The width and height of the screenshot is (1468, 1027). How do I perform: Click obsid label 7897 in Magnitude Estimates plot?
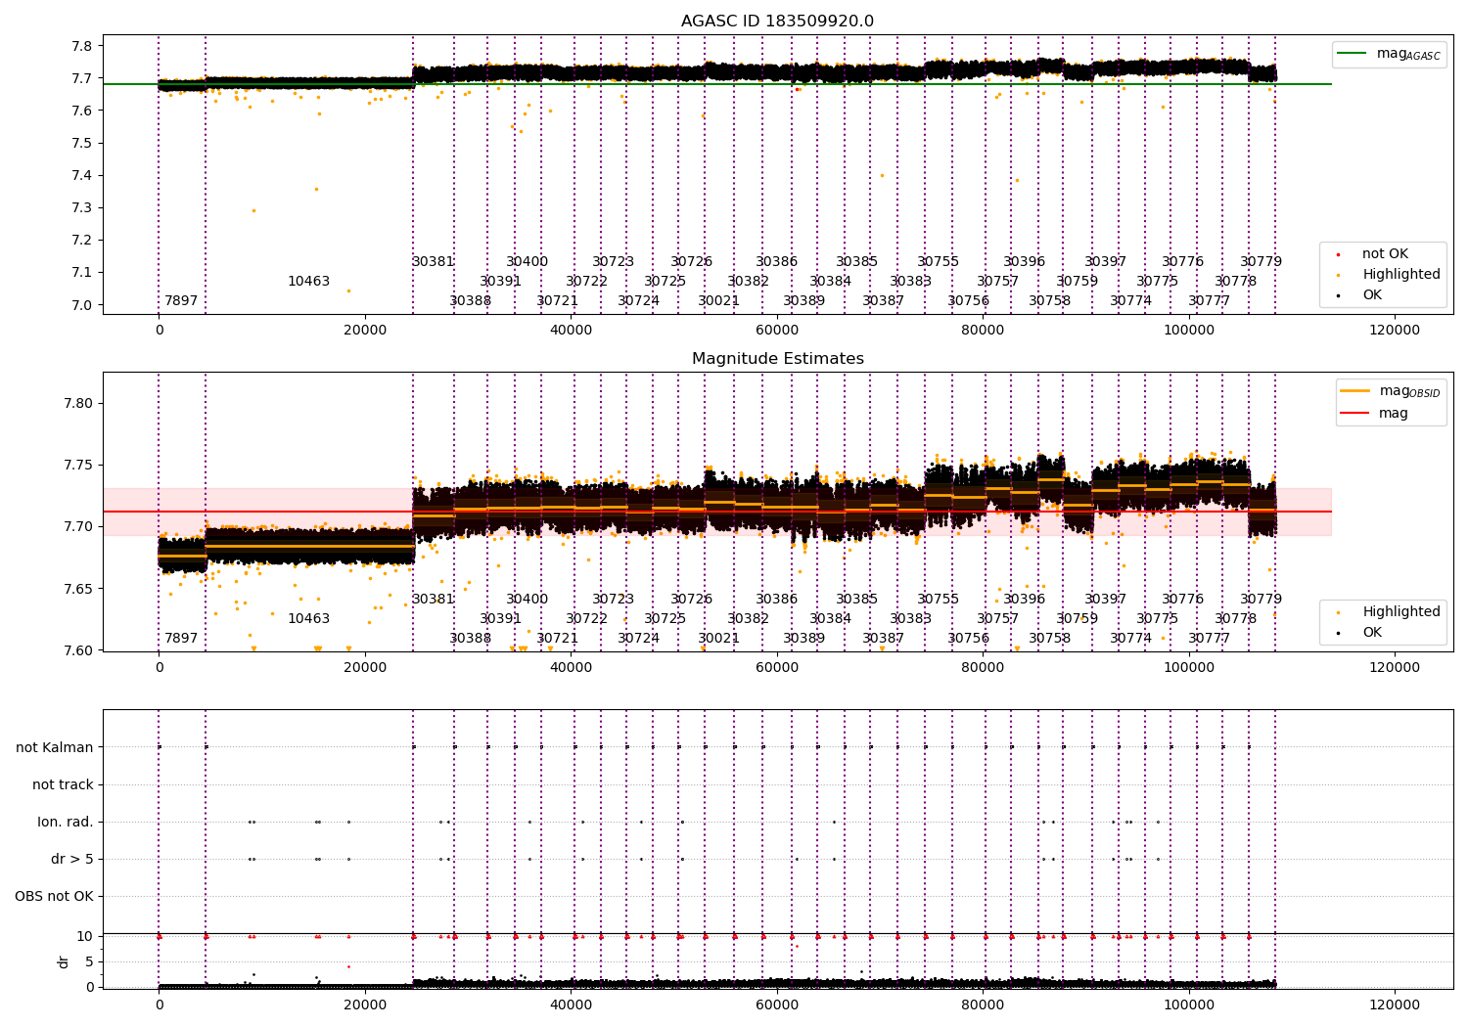coord(181,639)
